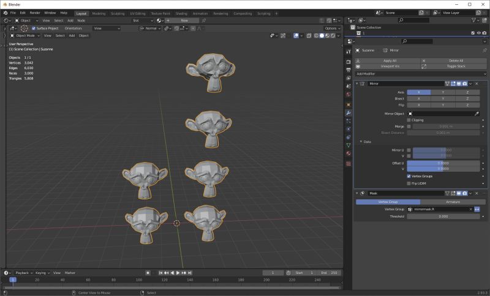Select rendered viewport shading mode

pos(333,35)
